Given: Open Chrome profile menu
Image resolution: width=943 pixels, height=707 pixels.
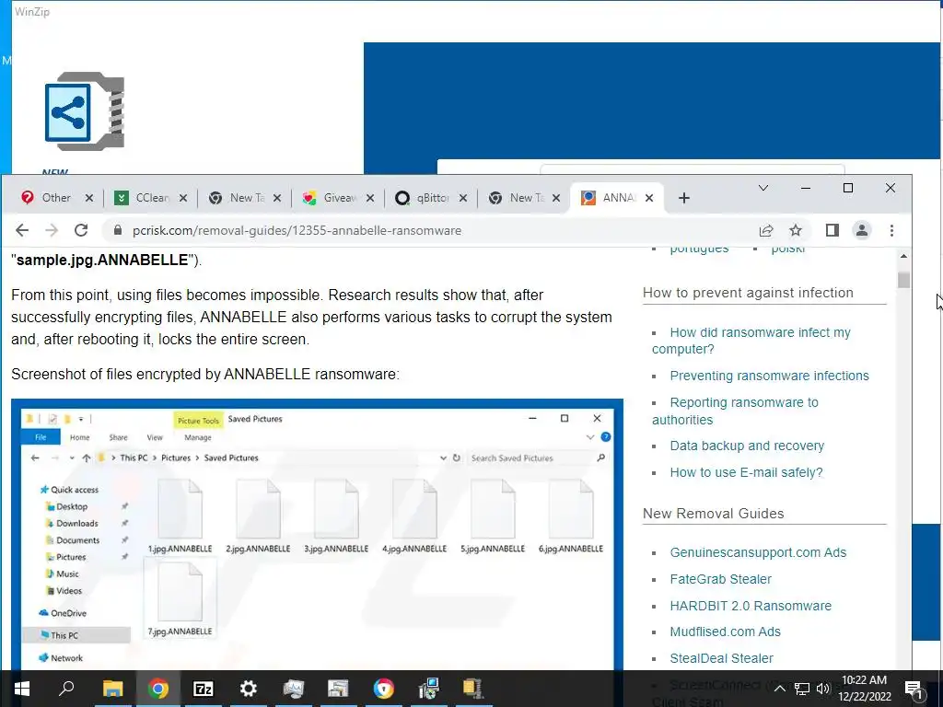Looking at the screenshot, I should pyautogui.click(x=862, y=230).
